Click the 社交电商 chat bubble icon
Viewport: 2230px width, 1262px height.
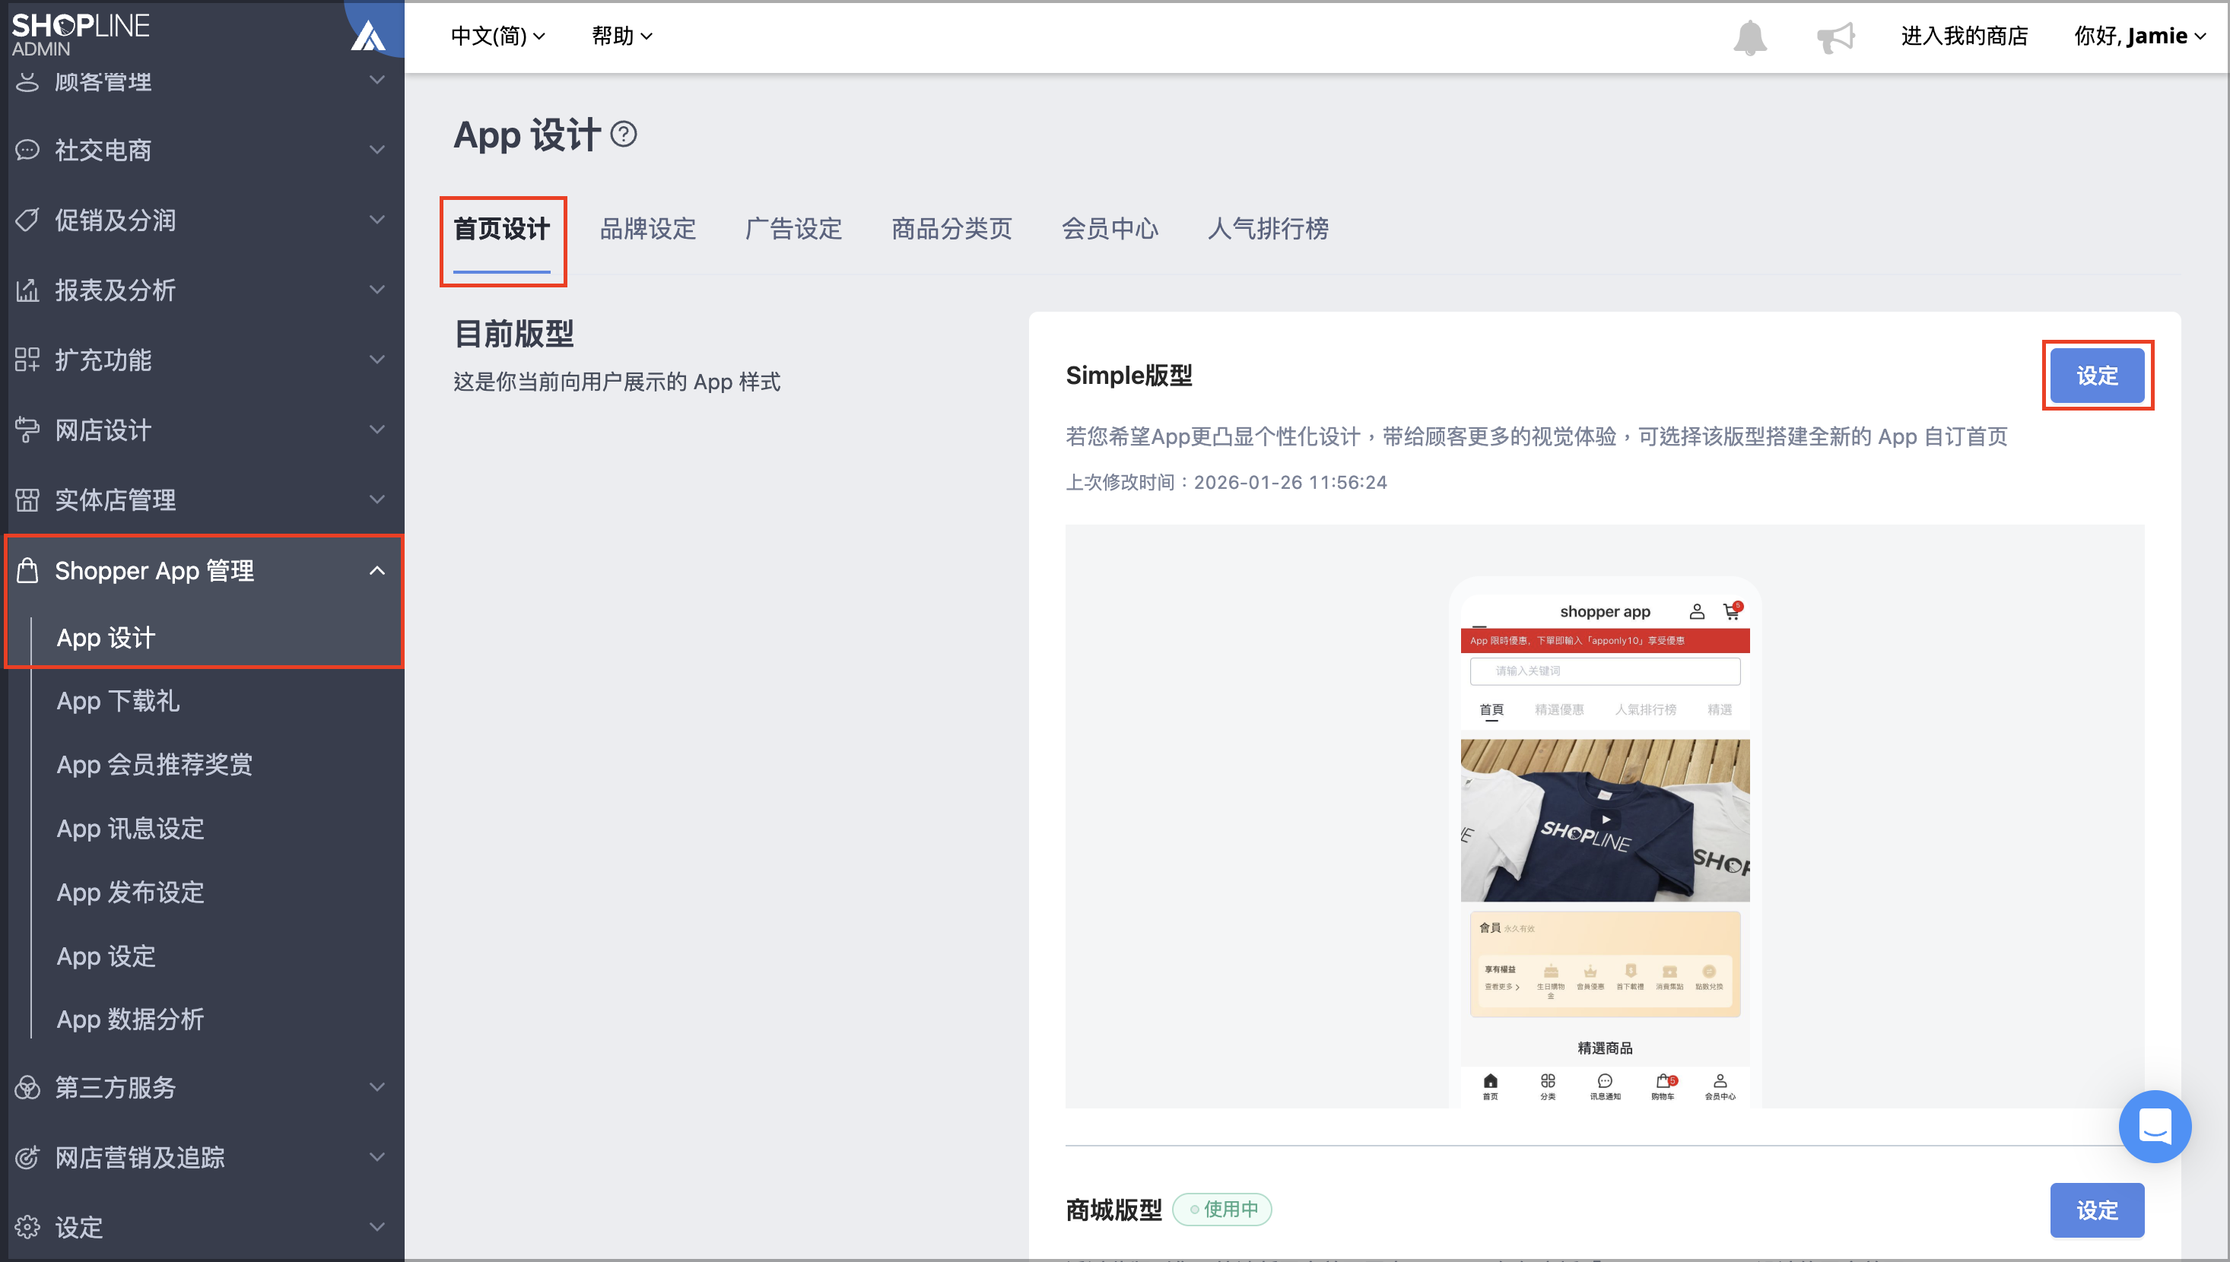27,150
